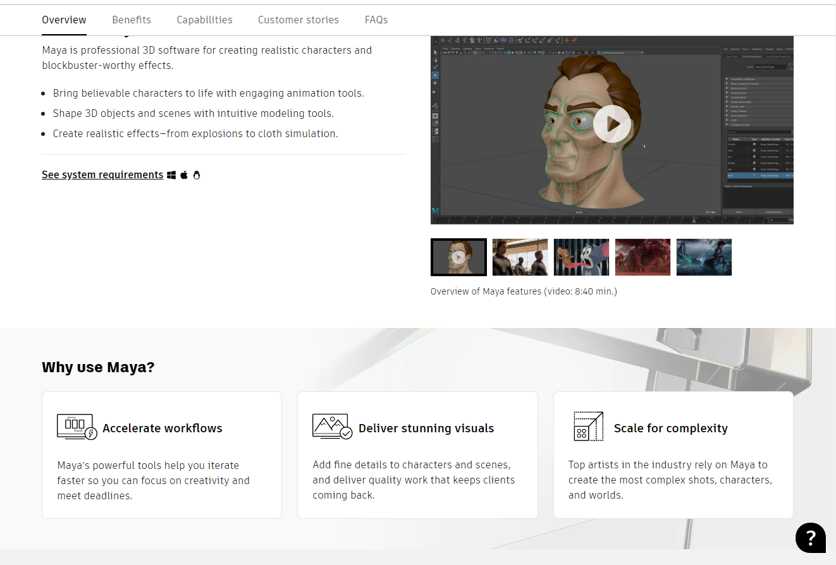Click the question mark help button

click(x=811, y=538)
